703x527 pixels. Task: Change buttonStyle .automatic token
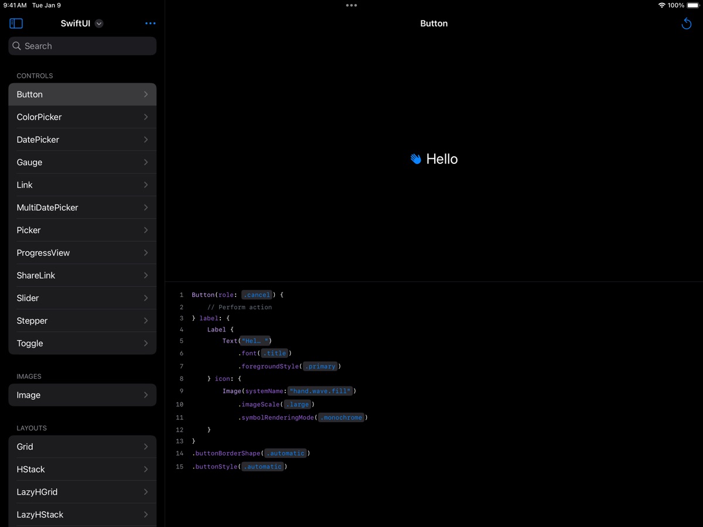pos(263,467)
